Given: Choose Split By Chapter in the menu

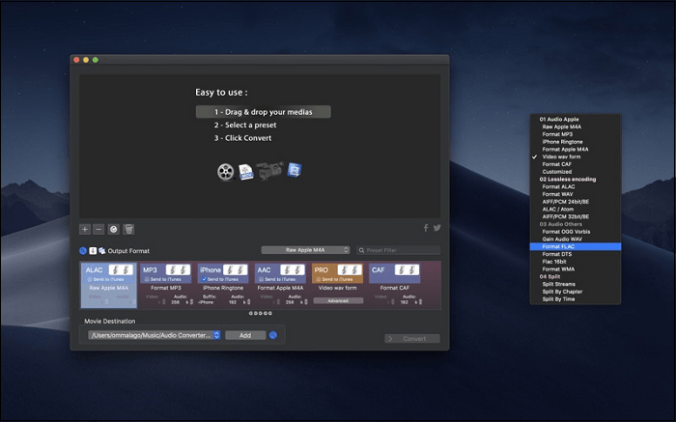Looking at the screenshot, I should [x=563, y=292].
